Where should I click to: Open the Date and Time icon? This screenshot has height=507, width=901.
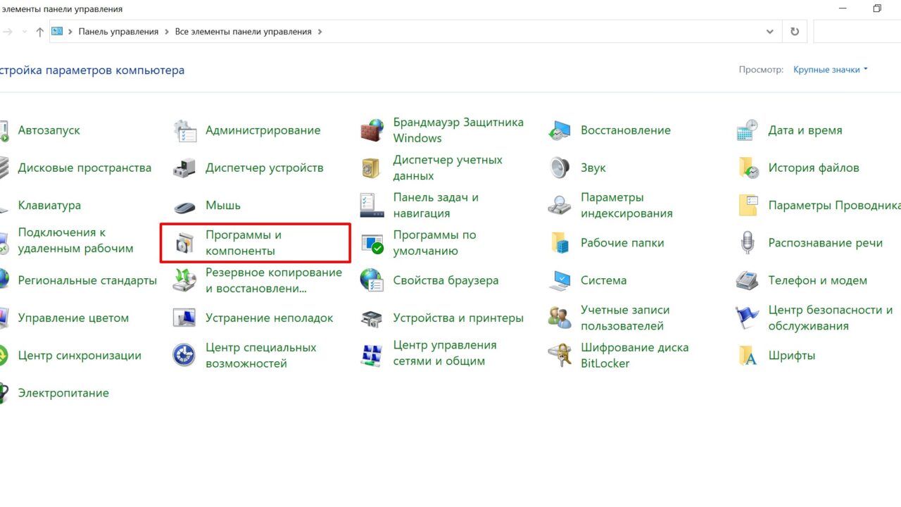tap(747, 130)
